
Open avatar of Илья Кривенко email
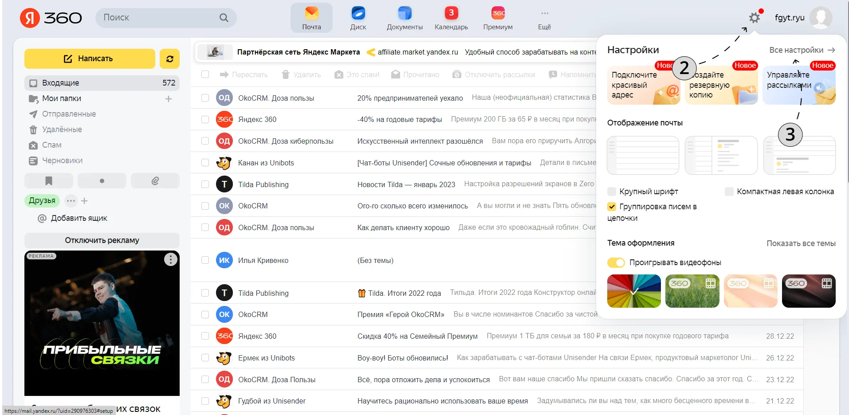[224, 260]
